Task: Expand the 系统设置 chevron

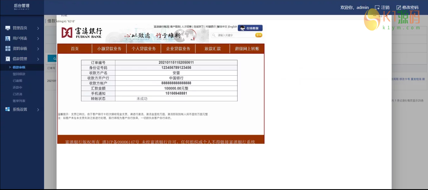Action: click(x=38, y=110)
